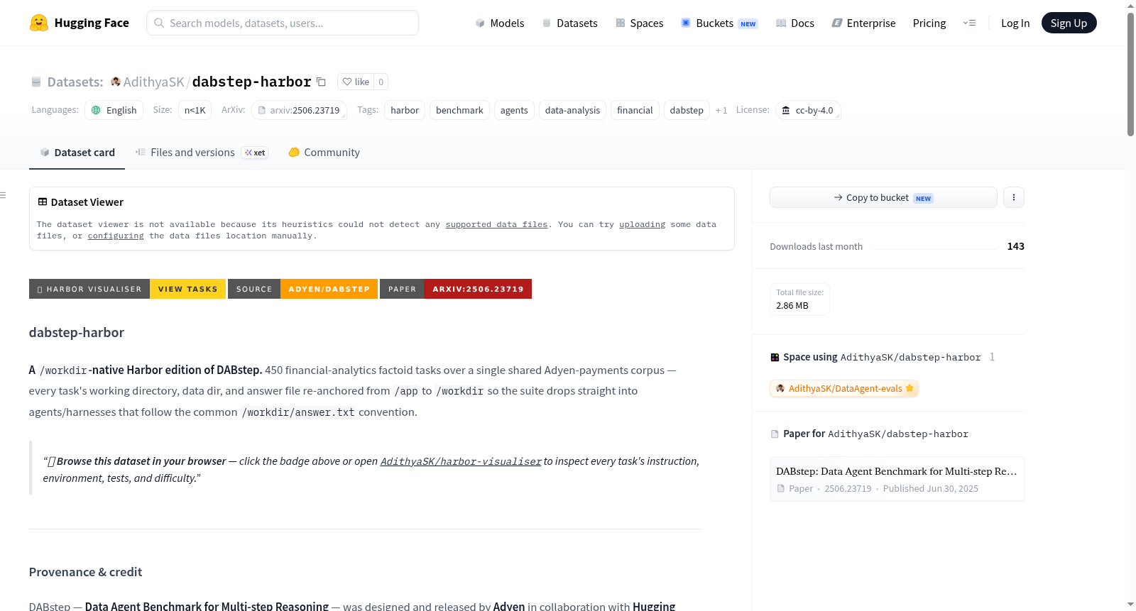Open the three-dot options menu

point(1014,197)
